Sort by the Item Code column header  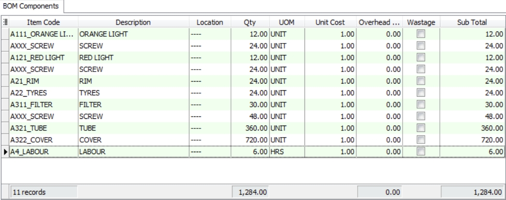(x=43, y=22)
